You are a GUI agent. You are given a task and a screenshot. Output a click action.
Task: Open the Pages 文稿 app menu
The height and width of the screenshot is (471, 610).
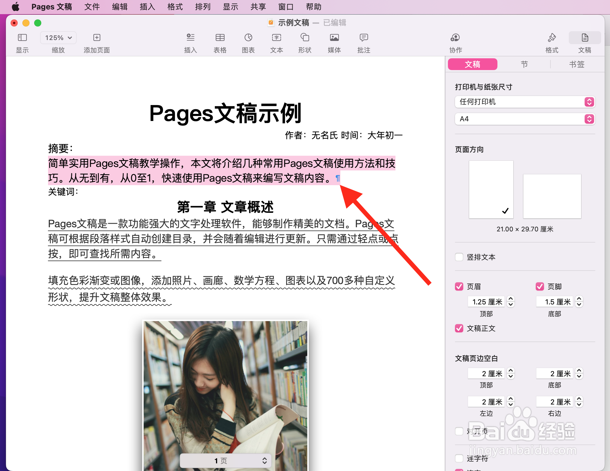tap(52, 7)
